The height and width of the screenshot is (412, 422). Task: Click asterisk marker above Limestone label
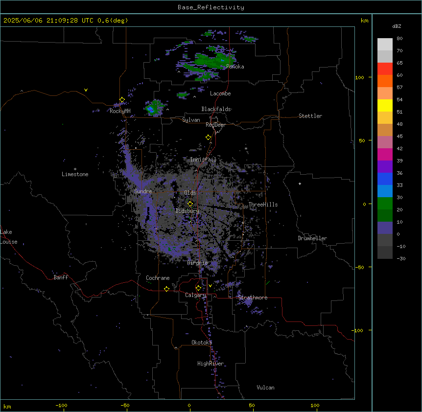tap(75, 169)
